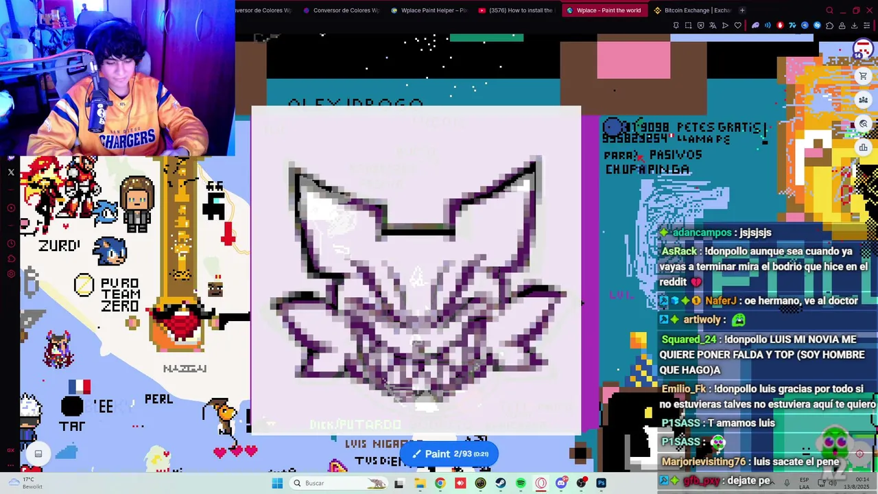The height and width of the screenshot is (494, 878).
Task: Open new browser tab with plus button
Action: click(x=742, y=10)
